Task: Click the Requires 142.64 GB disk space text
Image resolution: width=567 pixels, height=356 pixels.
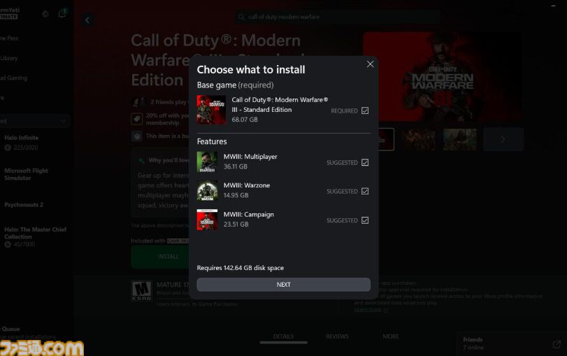Action: click(x=240, y=268)
